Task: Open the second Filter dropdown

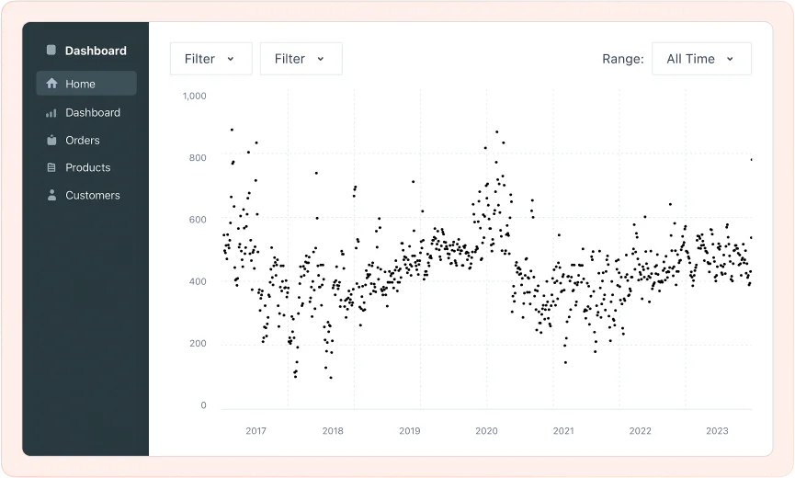Action: click(301, 59)
